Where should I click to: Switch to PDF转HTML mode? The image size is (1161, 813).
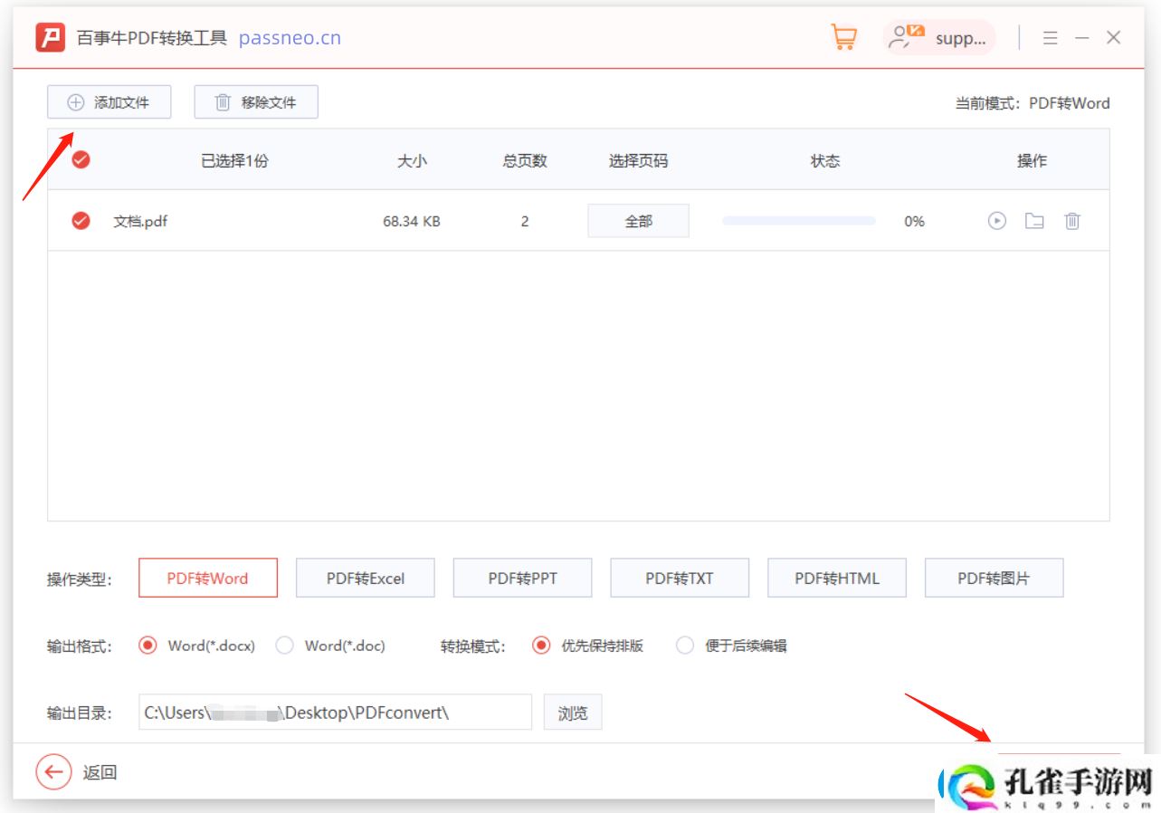point(837,578)
